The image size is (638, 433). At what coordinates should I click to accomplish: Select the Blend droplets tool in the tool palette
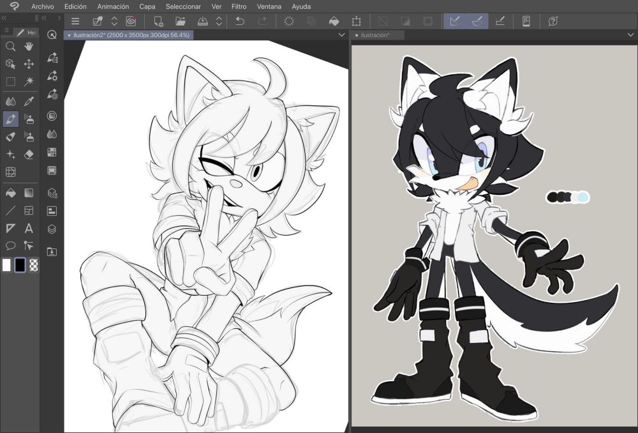(11, 101)
